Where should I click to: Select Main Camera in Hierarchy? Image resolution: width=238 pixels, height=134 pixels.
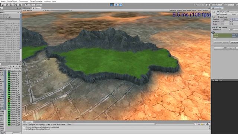pos(4,15)
